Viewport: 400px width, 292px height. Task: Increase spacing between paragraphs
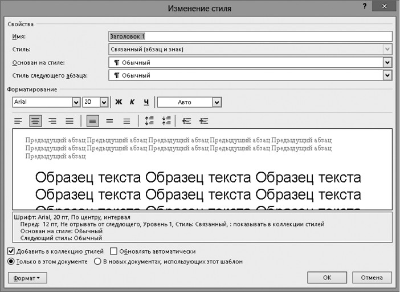tap(149, 121)
